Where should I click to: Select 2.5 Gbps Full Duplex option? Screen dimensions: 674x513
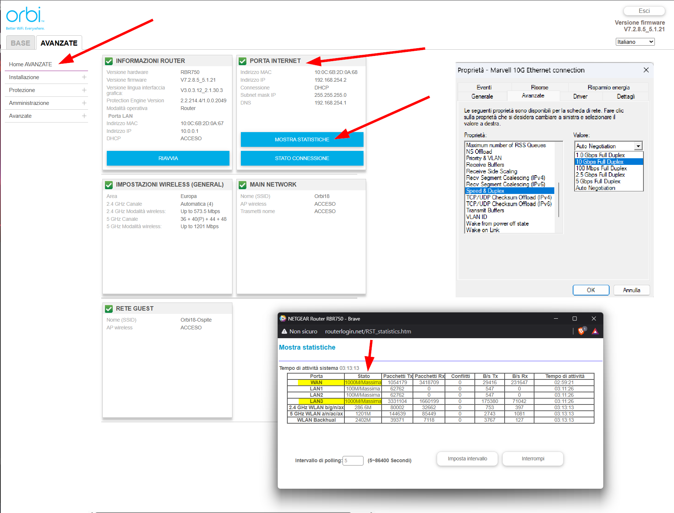click(x=609, y=175)
